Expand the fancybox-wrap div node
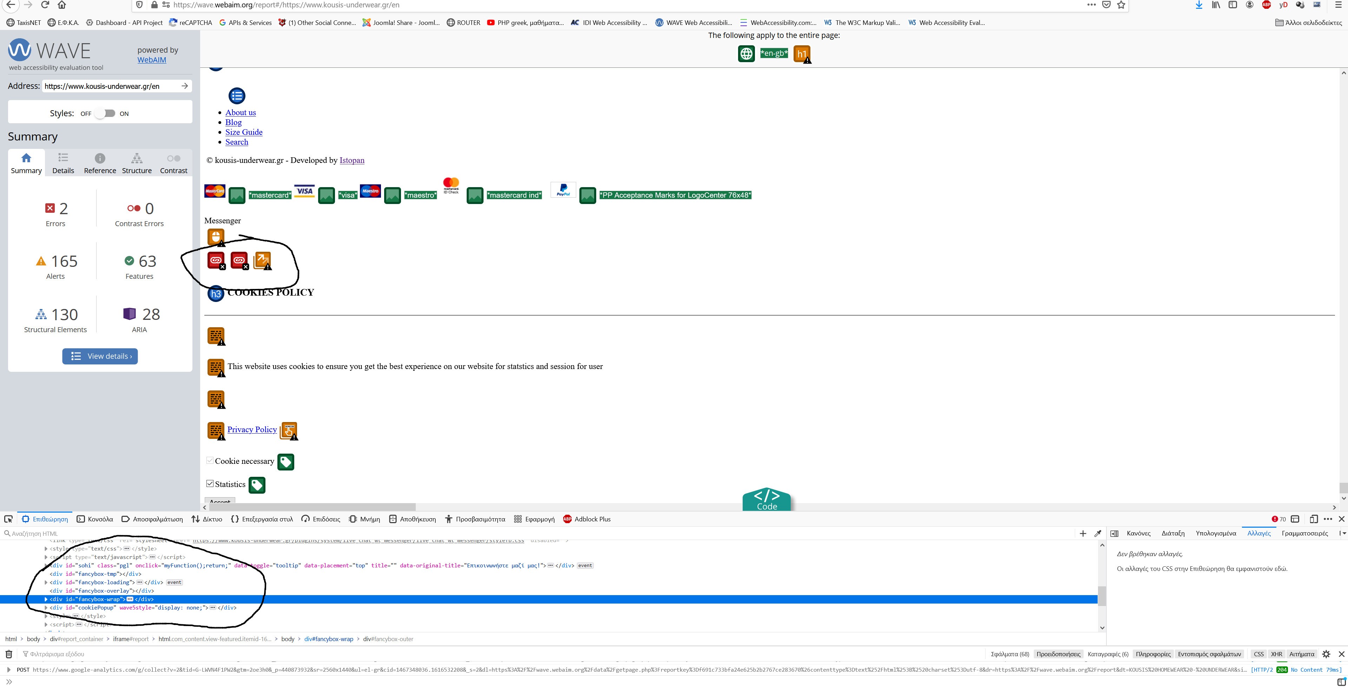 pos(46,599)
